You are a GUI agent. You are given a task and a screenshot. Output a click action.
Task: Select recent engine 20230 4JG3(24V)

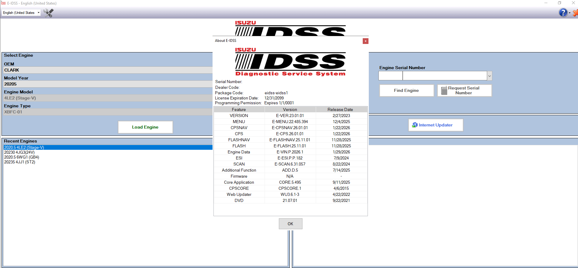click(x=19, y=152)
